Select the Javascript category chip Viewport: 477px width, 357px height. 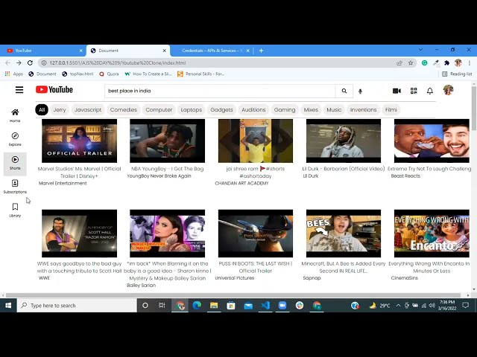point(88,109)
